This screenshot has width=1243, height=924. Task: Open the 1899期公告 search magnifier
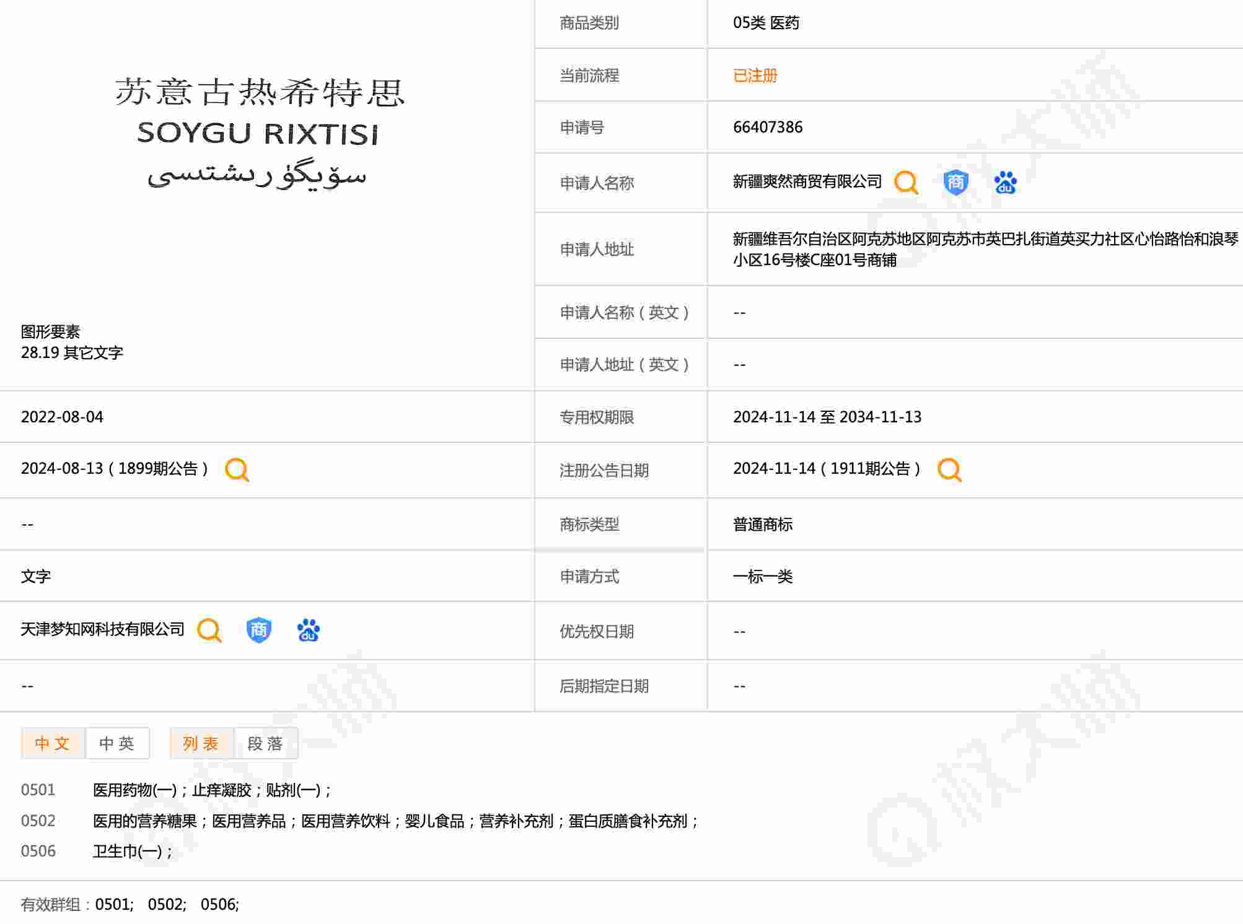pyautogui.click(x=237, y=470)
